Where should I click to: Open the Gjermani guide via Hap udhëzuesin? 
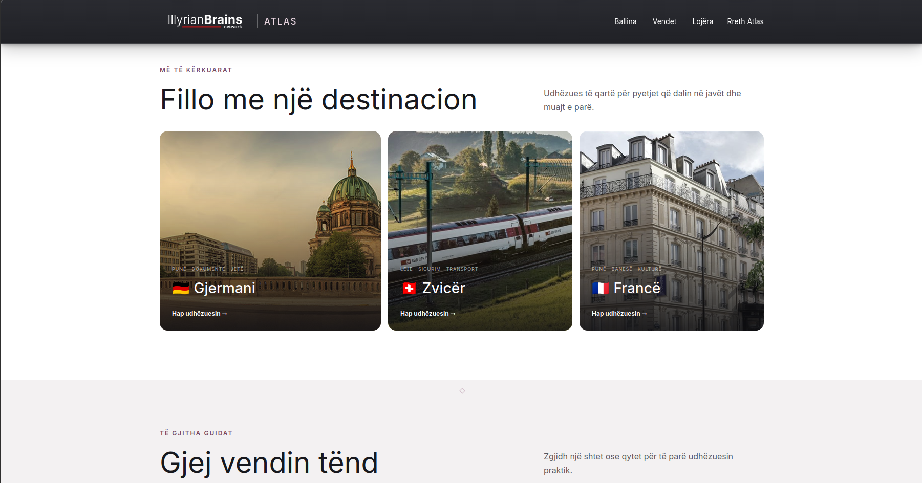[200, 314]
